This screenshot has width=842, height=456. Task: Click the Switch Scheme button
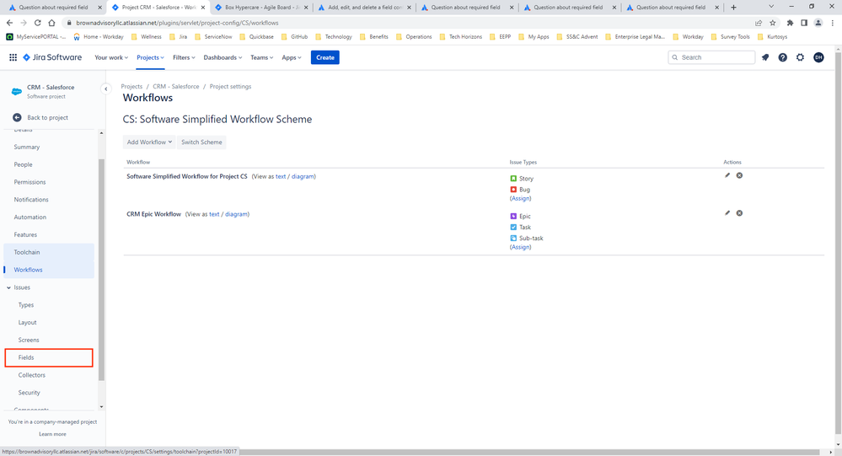pos(201,142)
